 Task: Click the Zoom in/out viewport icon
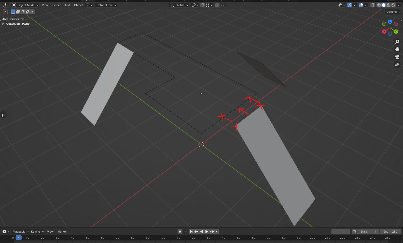[x=397, y=42]
